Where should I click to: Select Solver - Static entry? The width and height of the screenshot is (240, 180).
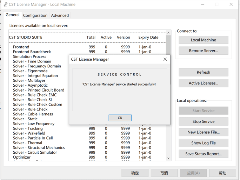click(25, 119)
